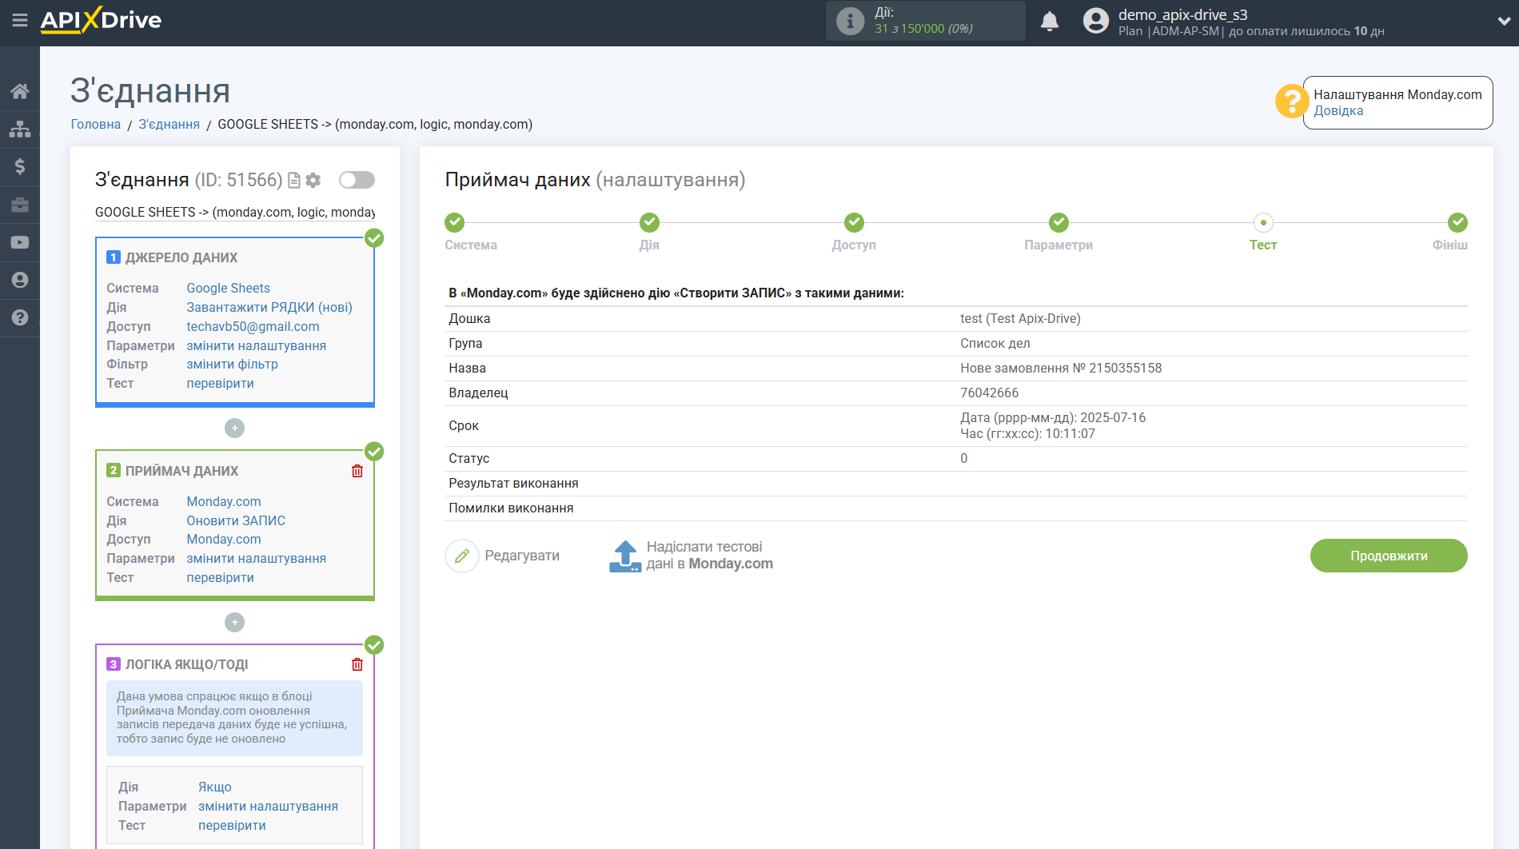Open the briefcase sidebar icon
The height and width of the screenshot is (849, 1519).
pyautogui.click(x=20, y=205)
